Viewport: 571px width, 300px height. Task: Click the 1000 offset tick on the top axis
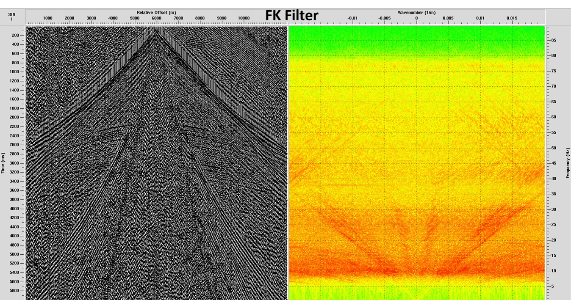(x=47, y=18)
